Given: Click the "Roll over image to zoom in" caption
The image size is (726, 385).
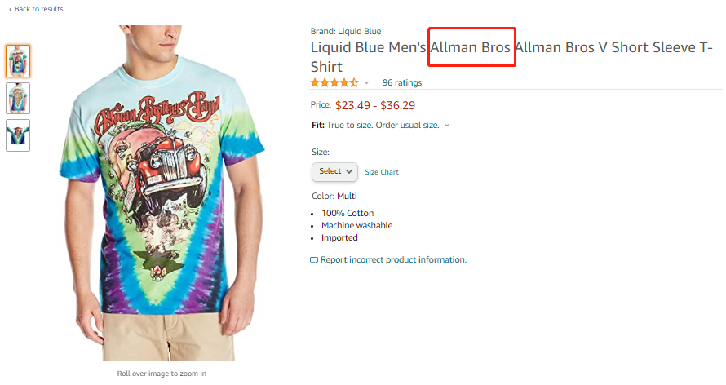Looking at the screenshot, I should pos(162,374).
